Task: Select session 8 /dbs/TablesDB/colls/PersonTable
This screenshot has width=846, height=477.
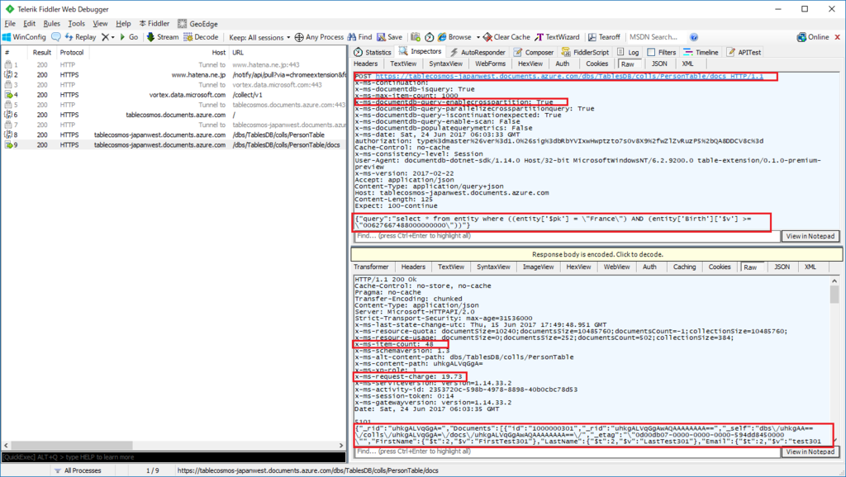Action: [x=173, y=135]
